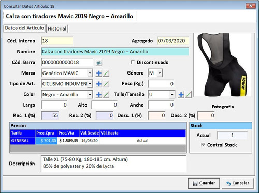Click the Ancho field
The width and height of the screenshot is (259, 193).
161,105
